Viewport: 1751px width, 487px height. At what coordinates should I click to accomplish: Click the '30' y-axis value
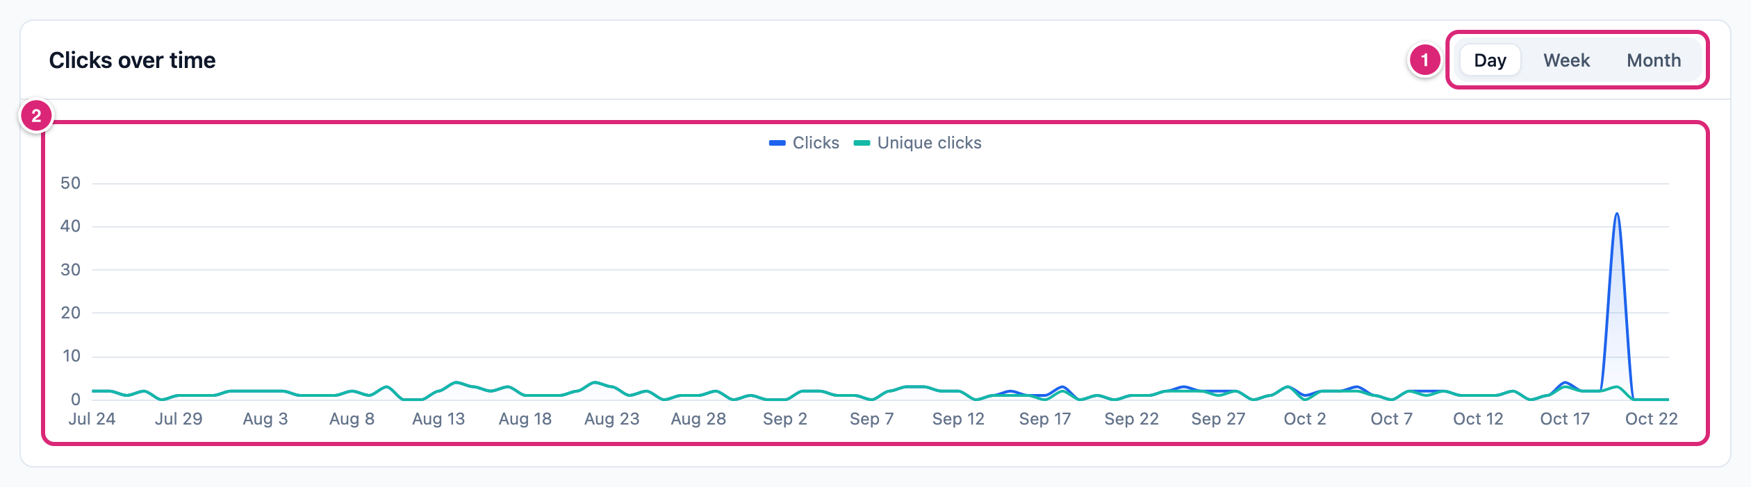coord(70,270)
